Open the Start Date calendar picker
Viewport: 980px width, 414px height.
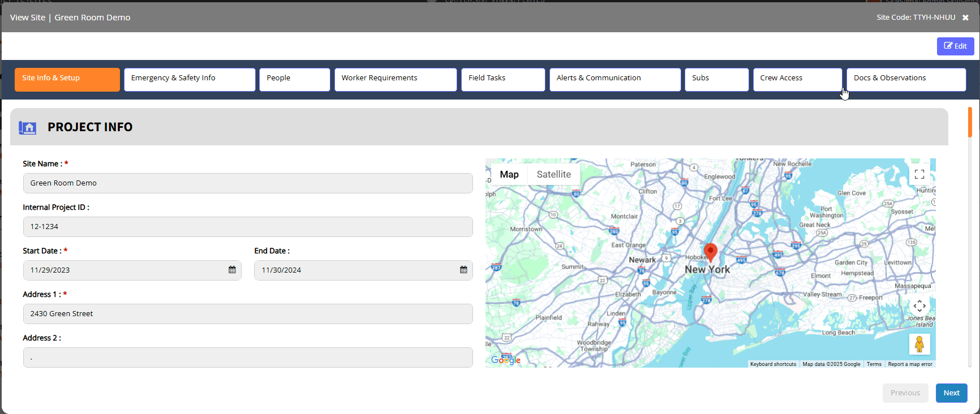232,270
